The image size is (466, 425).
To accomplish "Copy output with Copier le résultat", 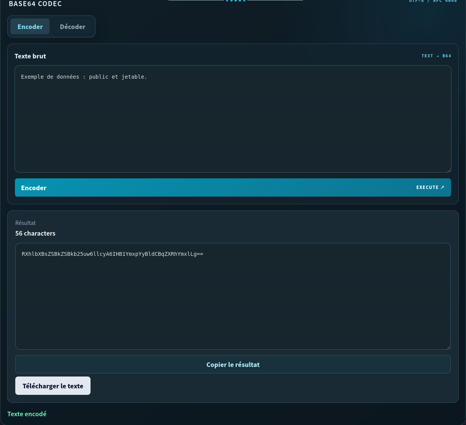I will 233,365.
